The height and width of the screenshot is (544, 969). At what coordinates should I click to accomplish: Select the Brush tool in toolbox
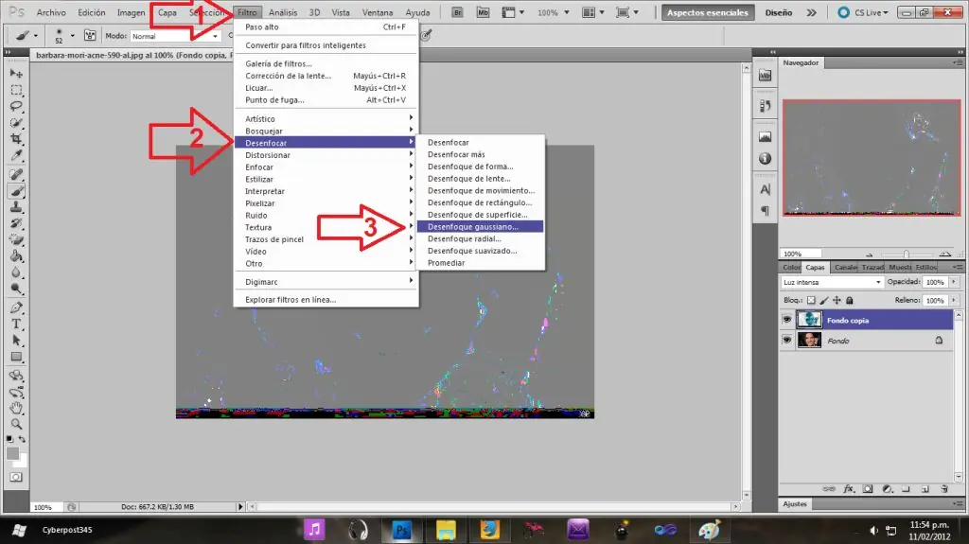click(17, 191)
